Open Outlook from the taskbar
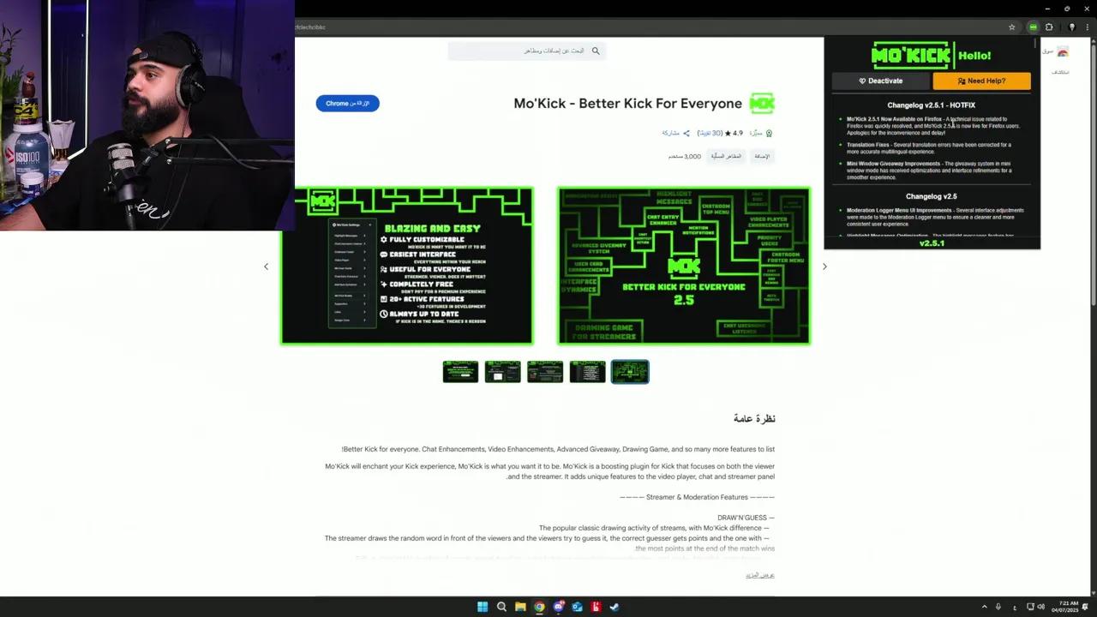Viewport: 1097px width, 617px height. (x=577, y=607)
